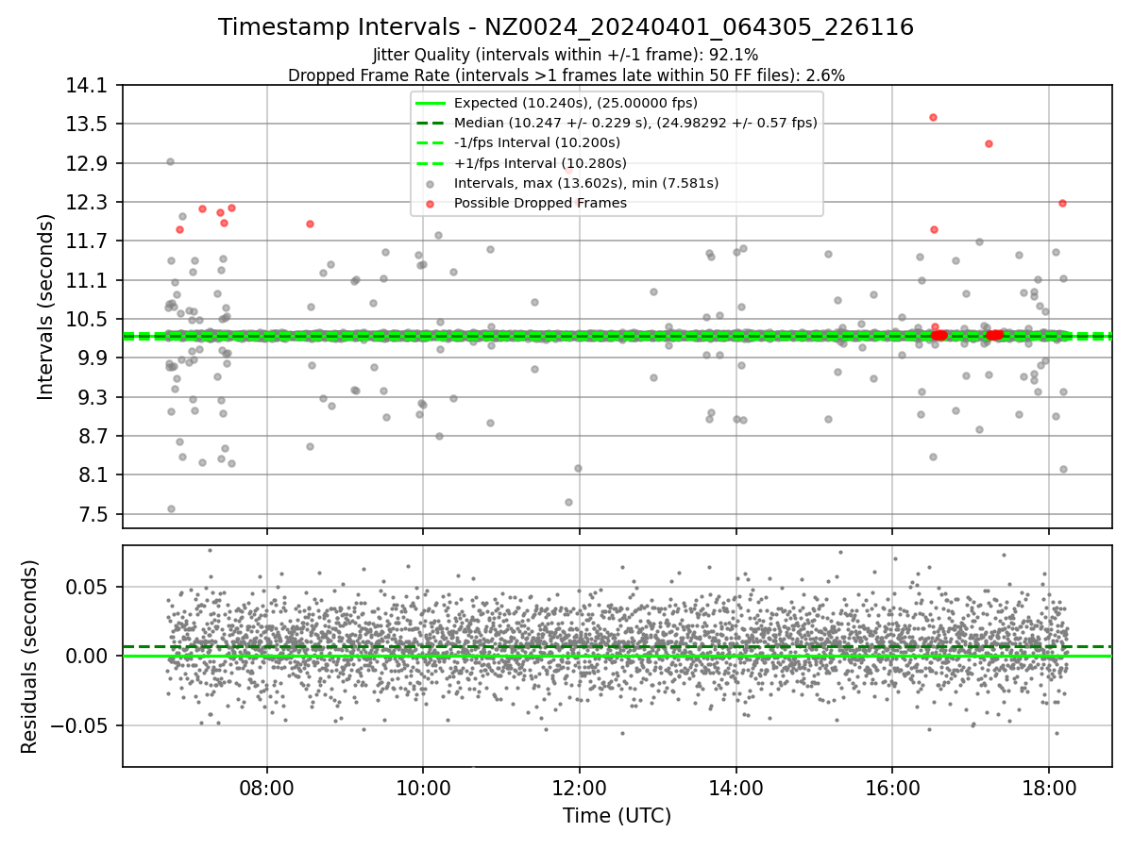Click the "Time (UTC)" x-axis label
Image resolution: width=1133 pixels, height=849 pixels.
coord(617,816)
